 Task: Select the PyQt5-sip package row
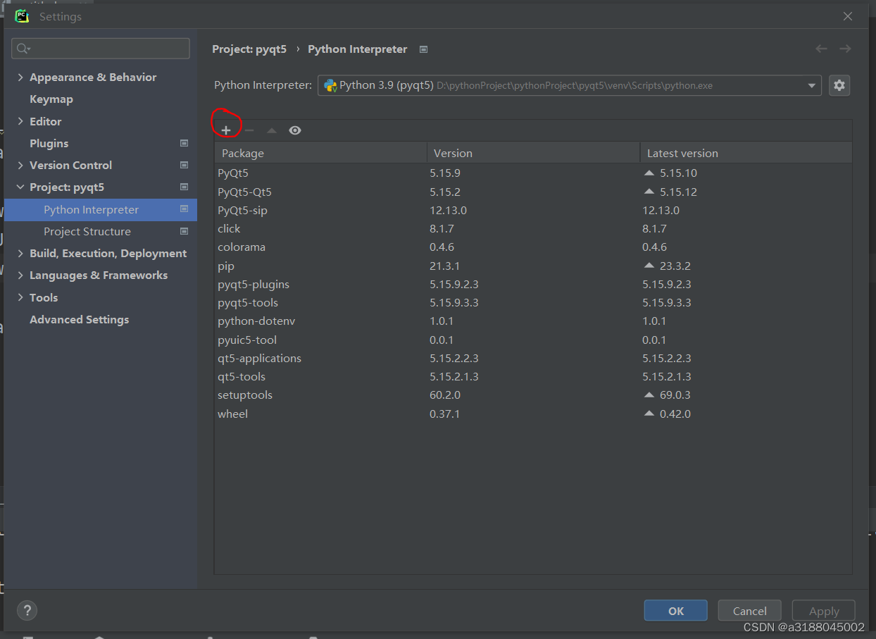click(x=533, y=210)
